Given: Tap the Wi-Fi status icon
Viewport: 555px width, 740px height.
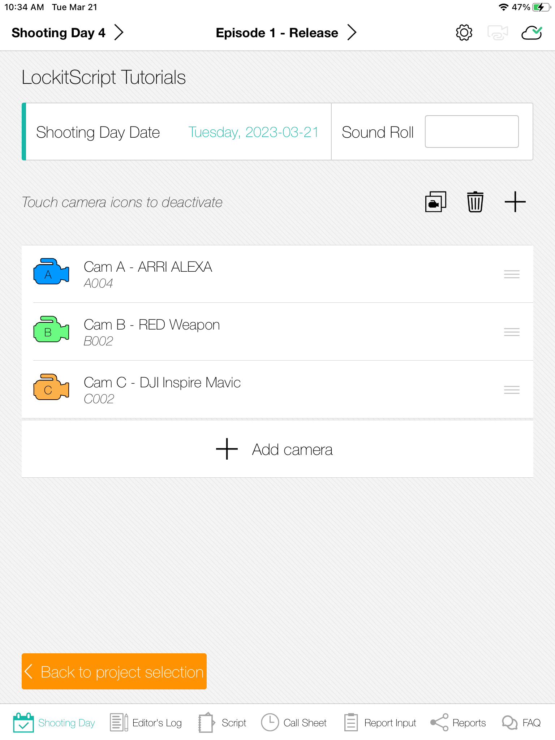Looking at the screenshot, I should 503,7.
